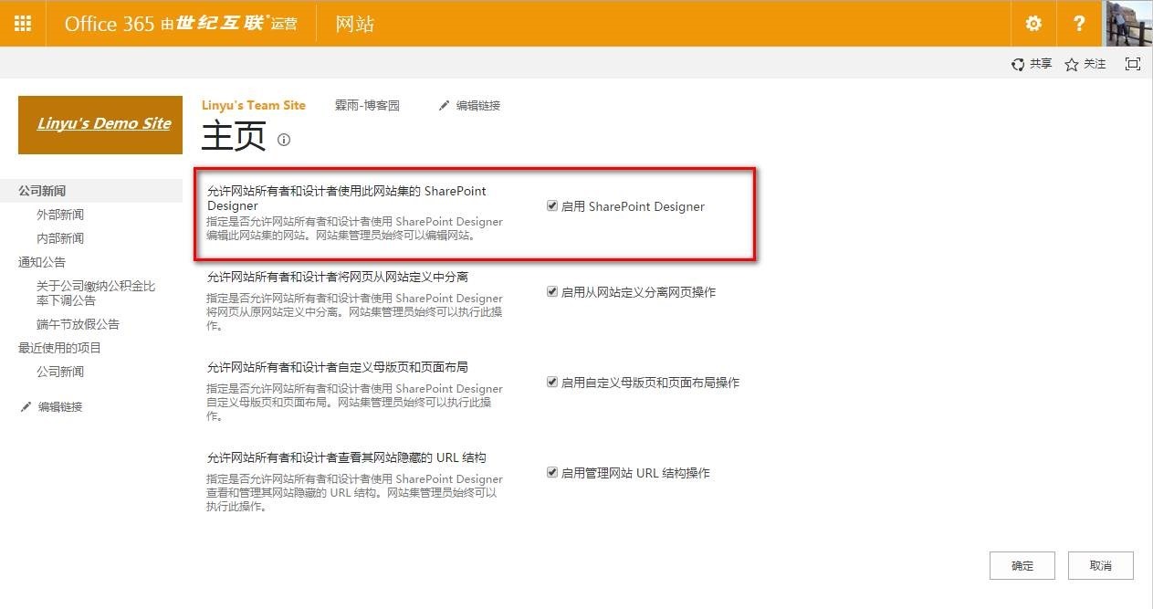Image resolution: width=1153 pixels, height=609 pixels.
Task: Click Office 365 brand header
Action: [181, 24]
